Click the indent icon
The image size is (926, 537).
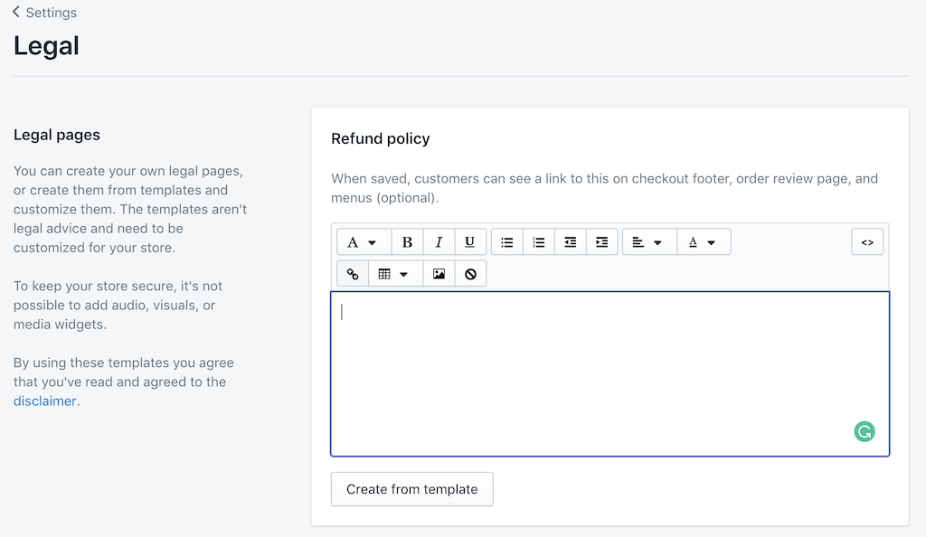click(601, 242)
